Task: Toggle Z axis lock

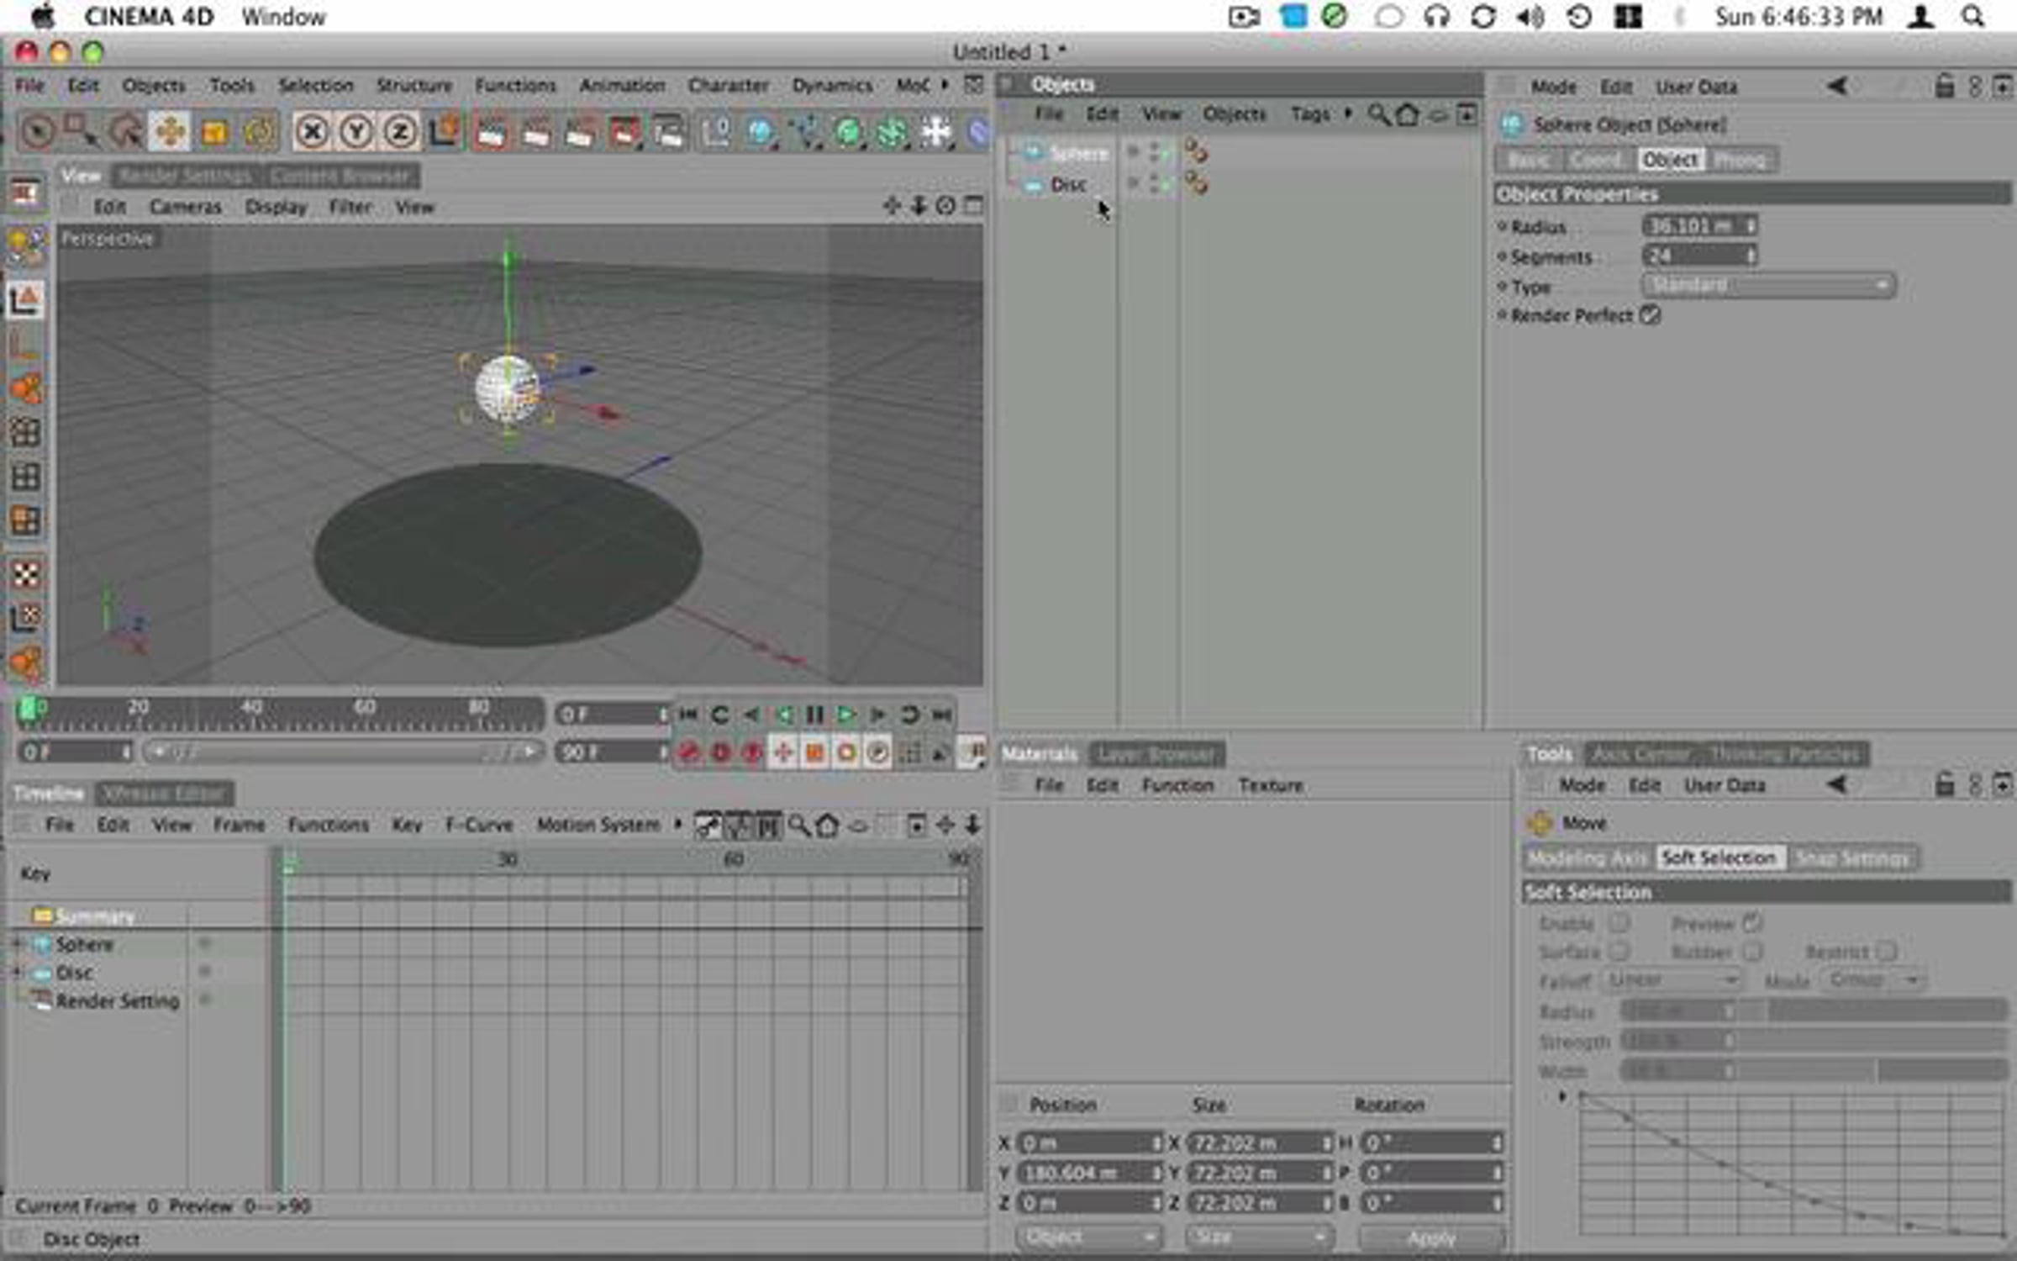Action: tap(401, 132)
